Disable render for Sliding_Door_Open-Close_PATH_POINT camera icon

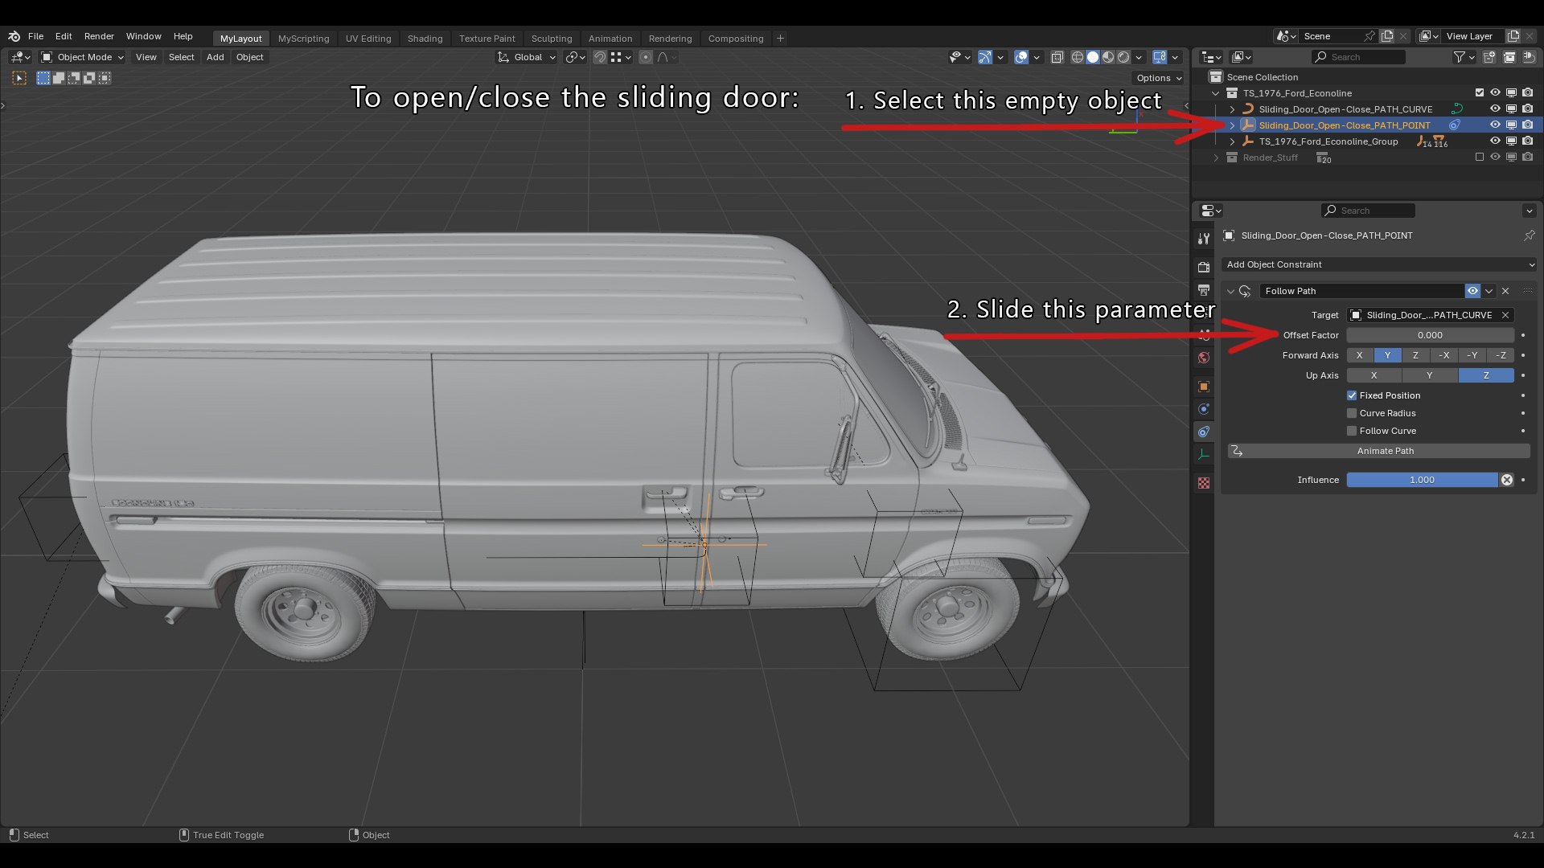tap(1528, 125)
